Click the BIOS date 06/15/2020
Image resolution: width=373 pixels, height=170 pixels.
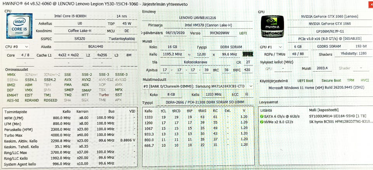(x=175, y=33)
